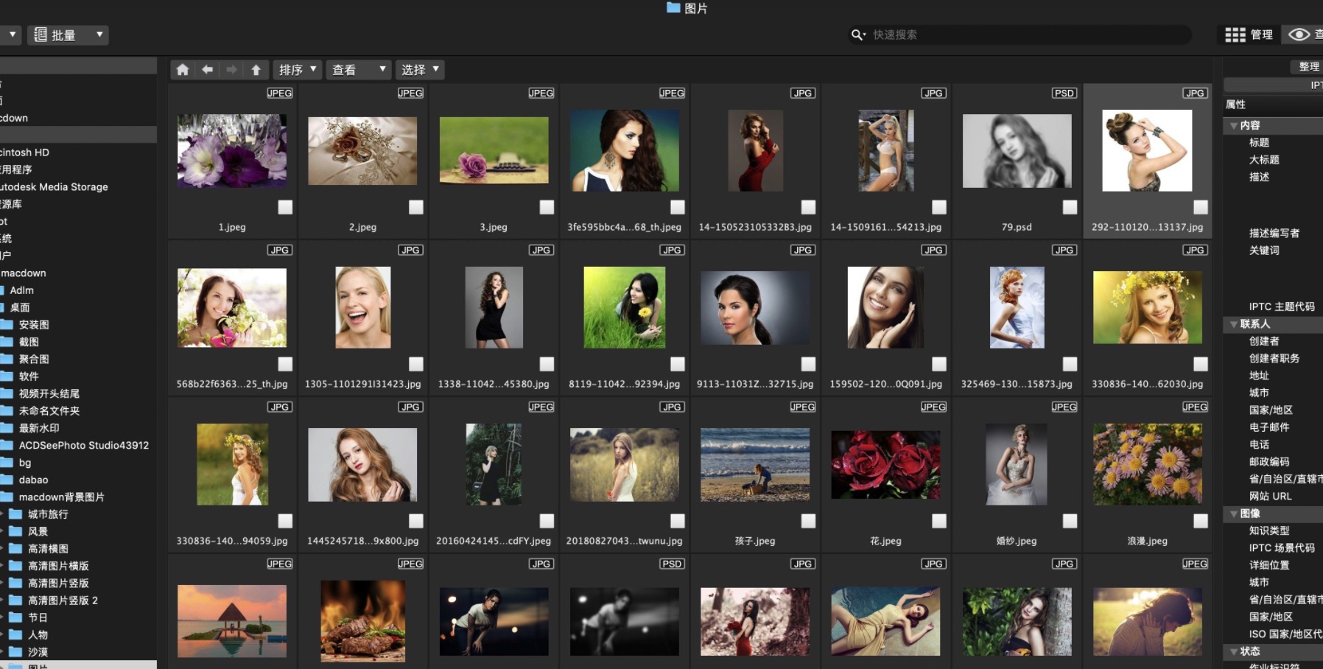This screenshot has height=669, width=1323.
Task: Click folder icon beside 安装图
Action: tap(7, 324)
